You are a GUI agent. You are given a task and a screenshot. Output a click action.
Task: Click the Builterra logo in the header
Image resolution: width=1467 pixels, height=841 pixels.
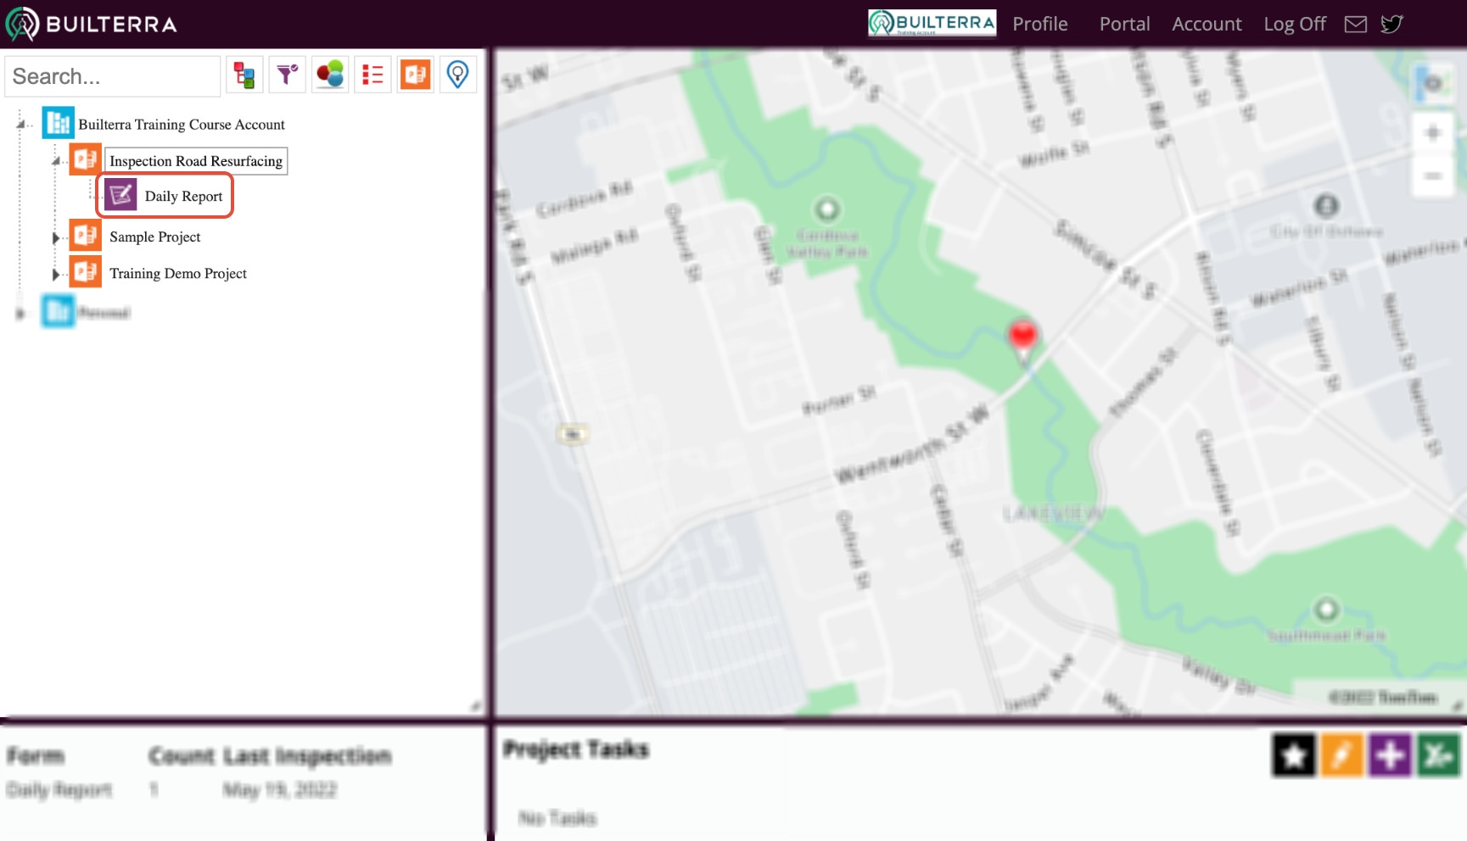click(x=92, y=24)
